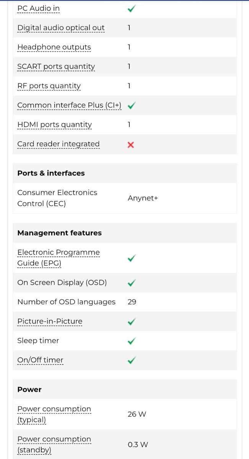This screenshot has width=249, height=459.
Task: Open the Headphone outputs glossary term
Action: coord(54,47)
